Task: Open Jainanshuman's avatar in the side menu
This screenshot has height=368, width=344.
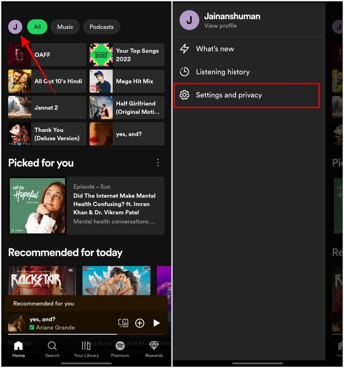Action: 189,20
